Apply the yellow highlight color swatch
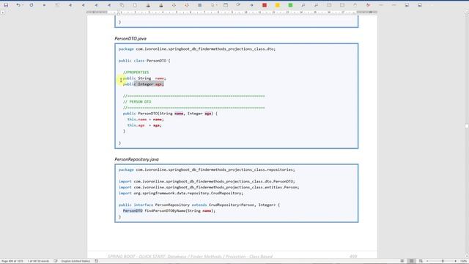469x264 pixels. [277, 5]
